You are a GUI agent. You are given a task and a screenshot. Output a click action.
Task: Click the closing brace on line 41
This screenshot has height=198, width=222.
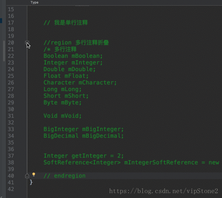click(31, 182)
